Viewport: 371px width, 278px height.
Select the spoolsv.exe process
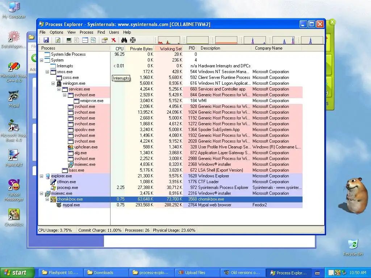tap(170, 130)
